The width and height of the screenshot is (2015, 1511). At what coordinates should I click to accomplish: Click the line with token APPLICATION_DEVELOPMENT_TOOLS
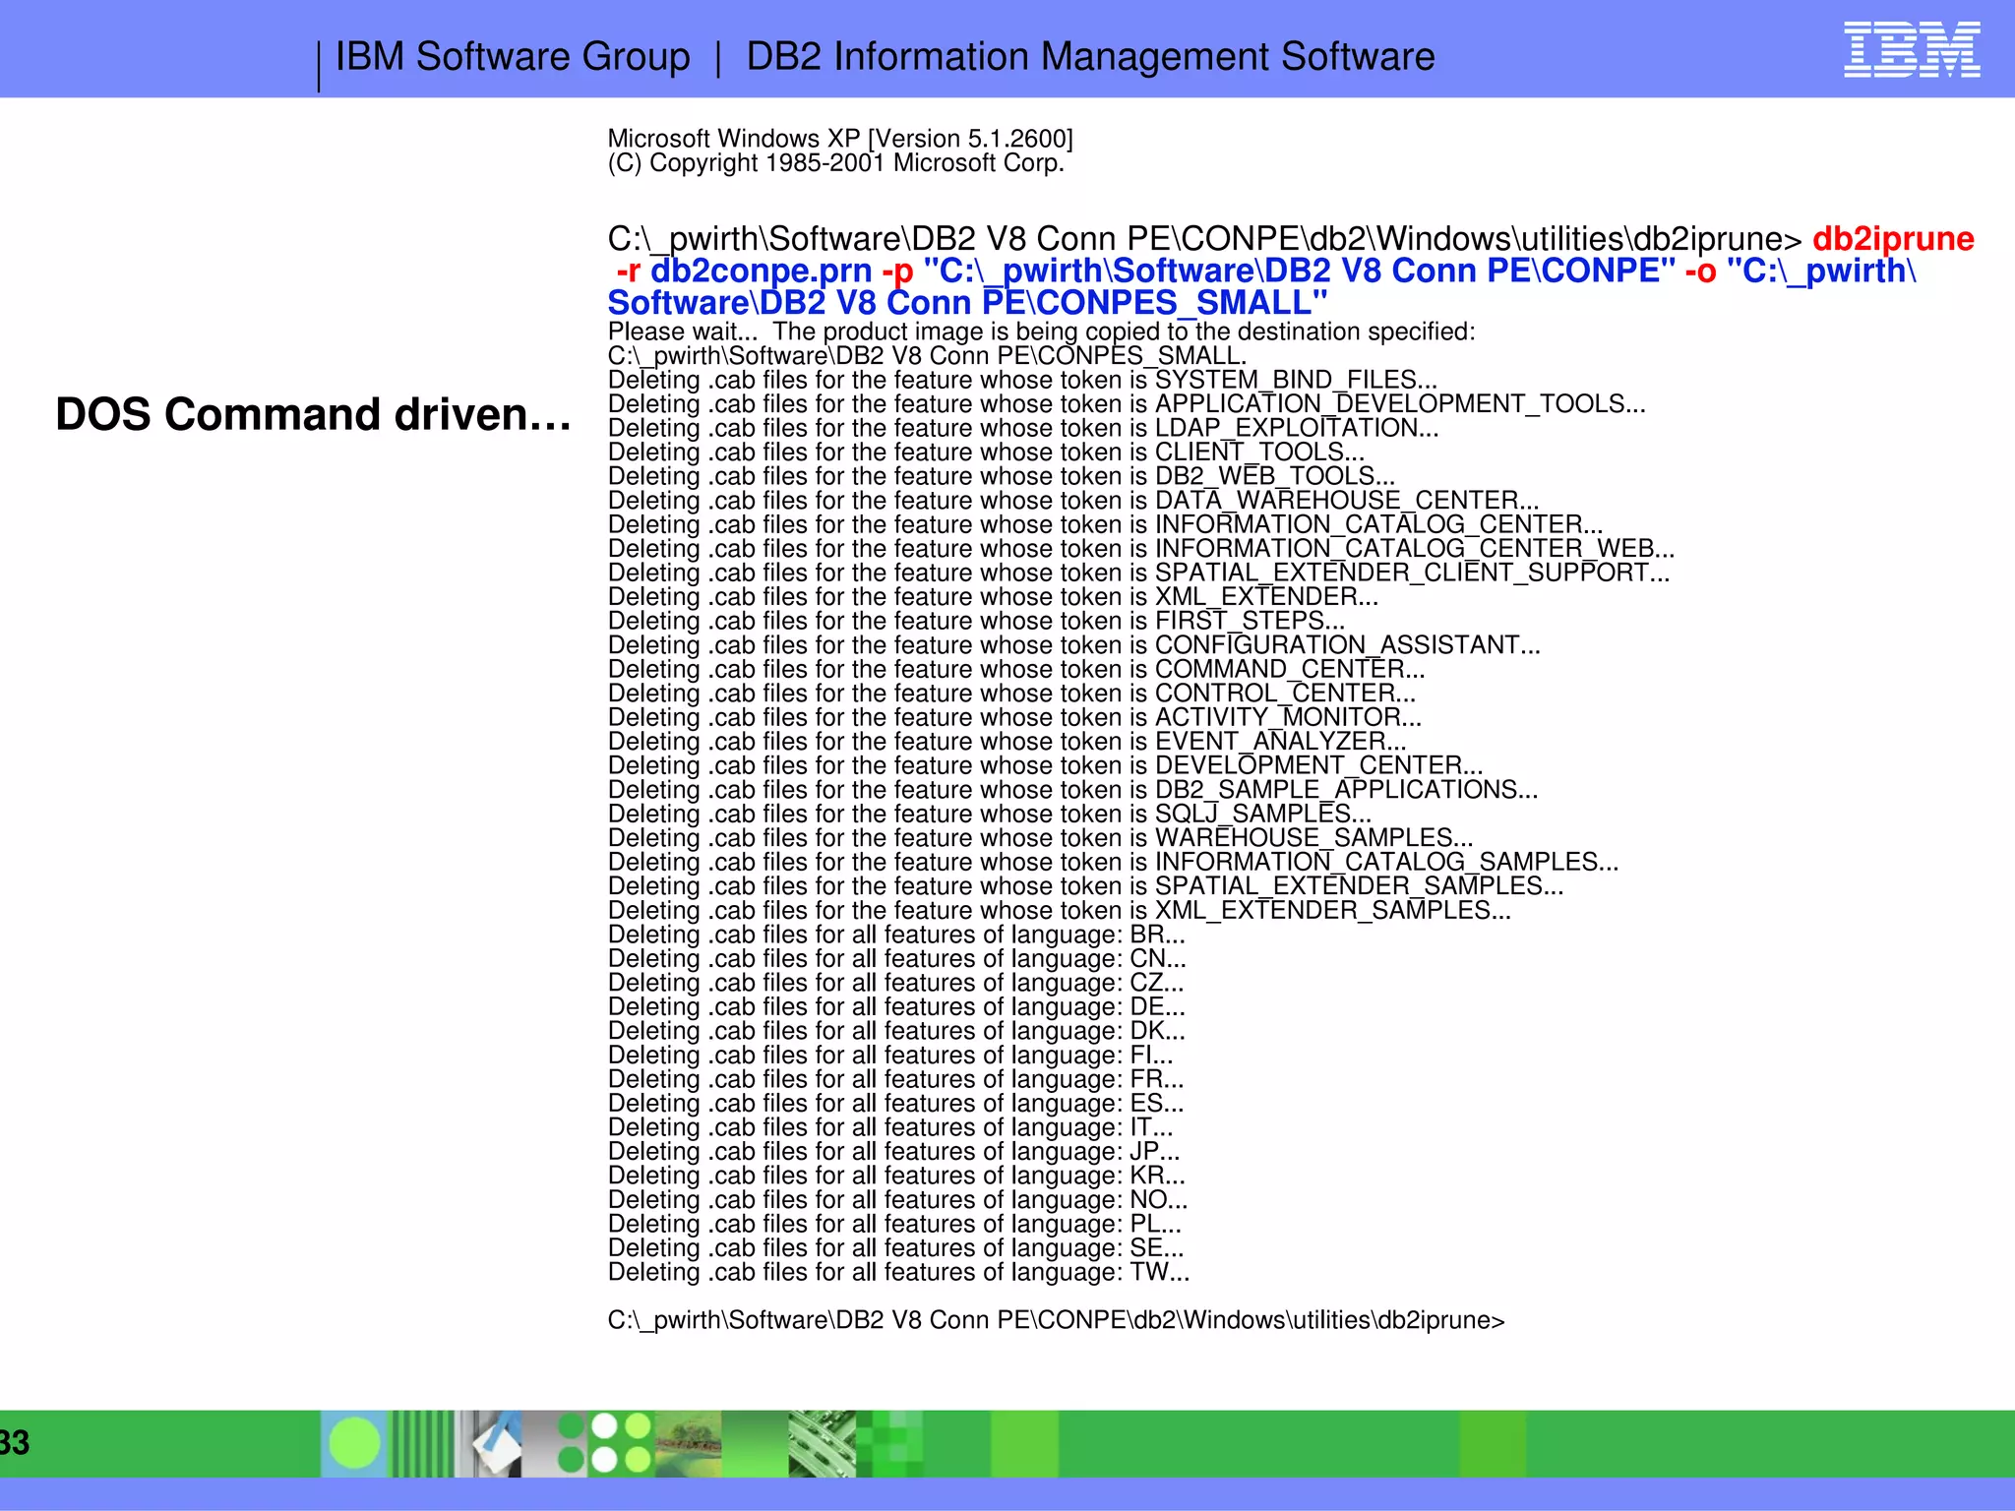(1127, 404)
